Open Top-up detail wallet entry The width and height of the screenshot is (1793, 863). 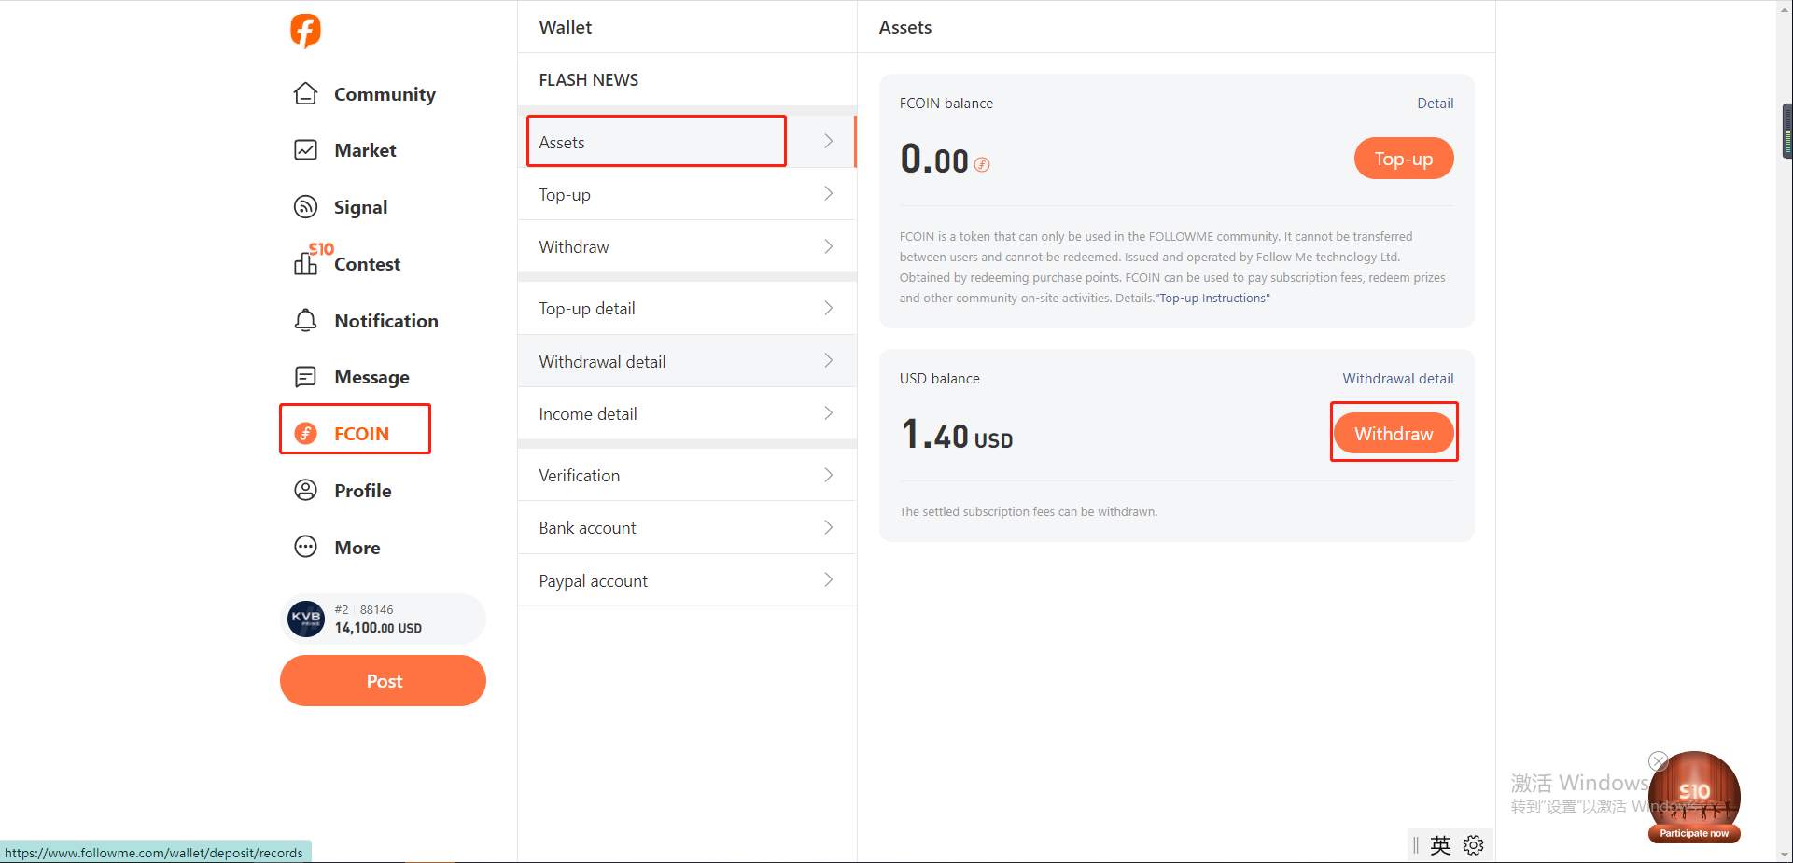[x=687, y=308]
